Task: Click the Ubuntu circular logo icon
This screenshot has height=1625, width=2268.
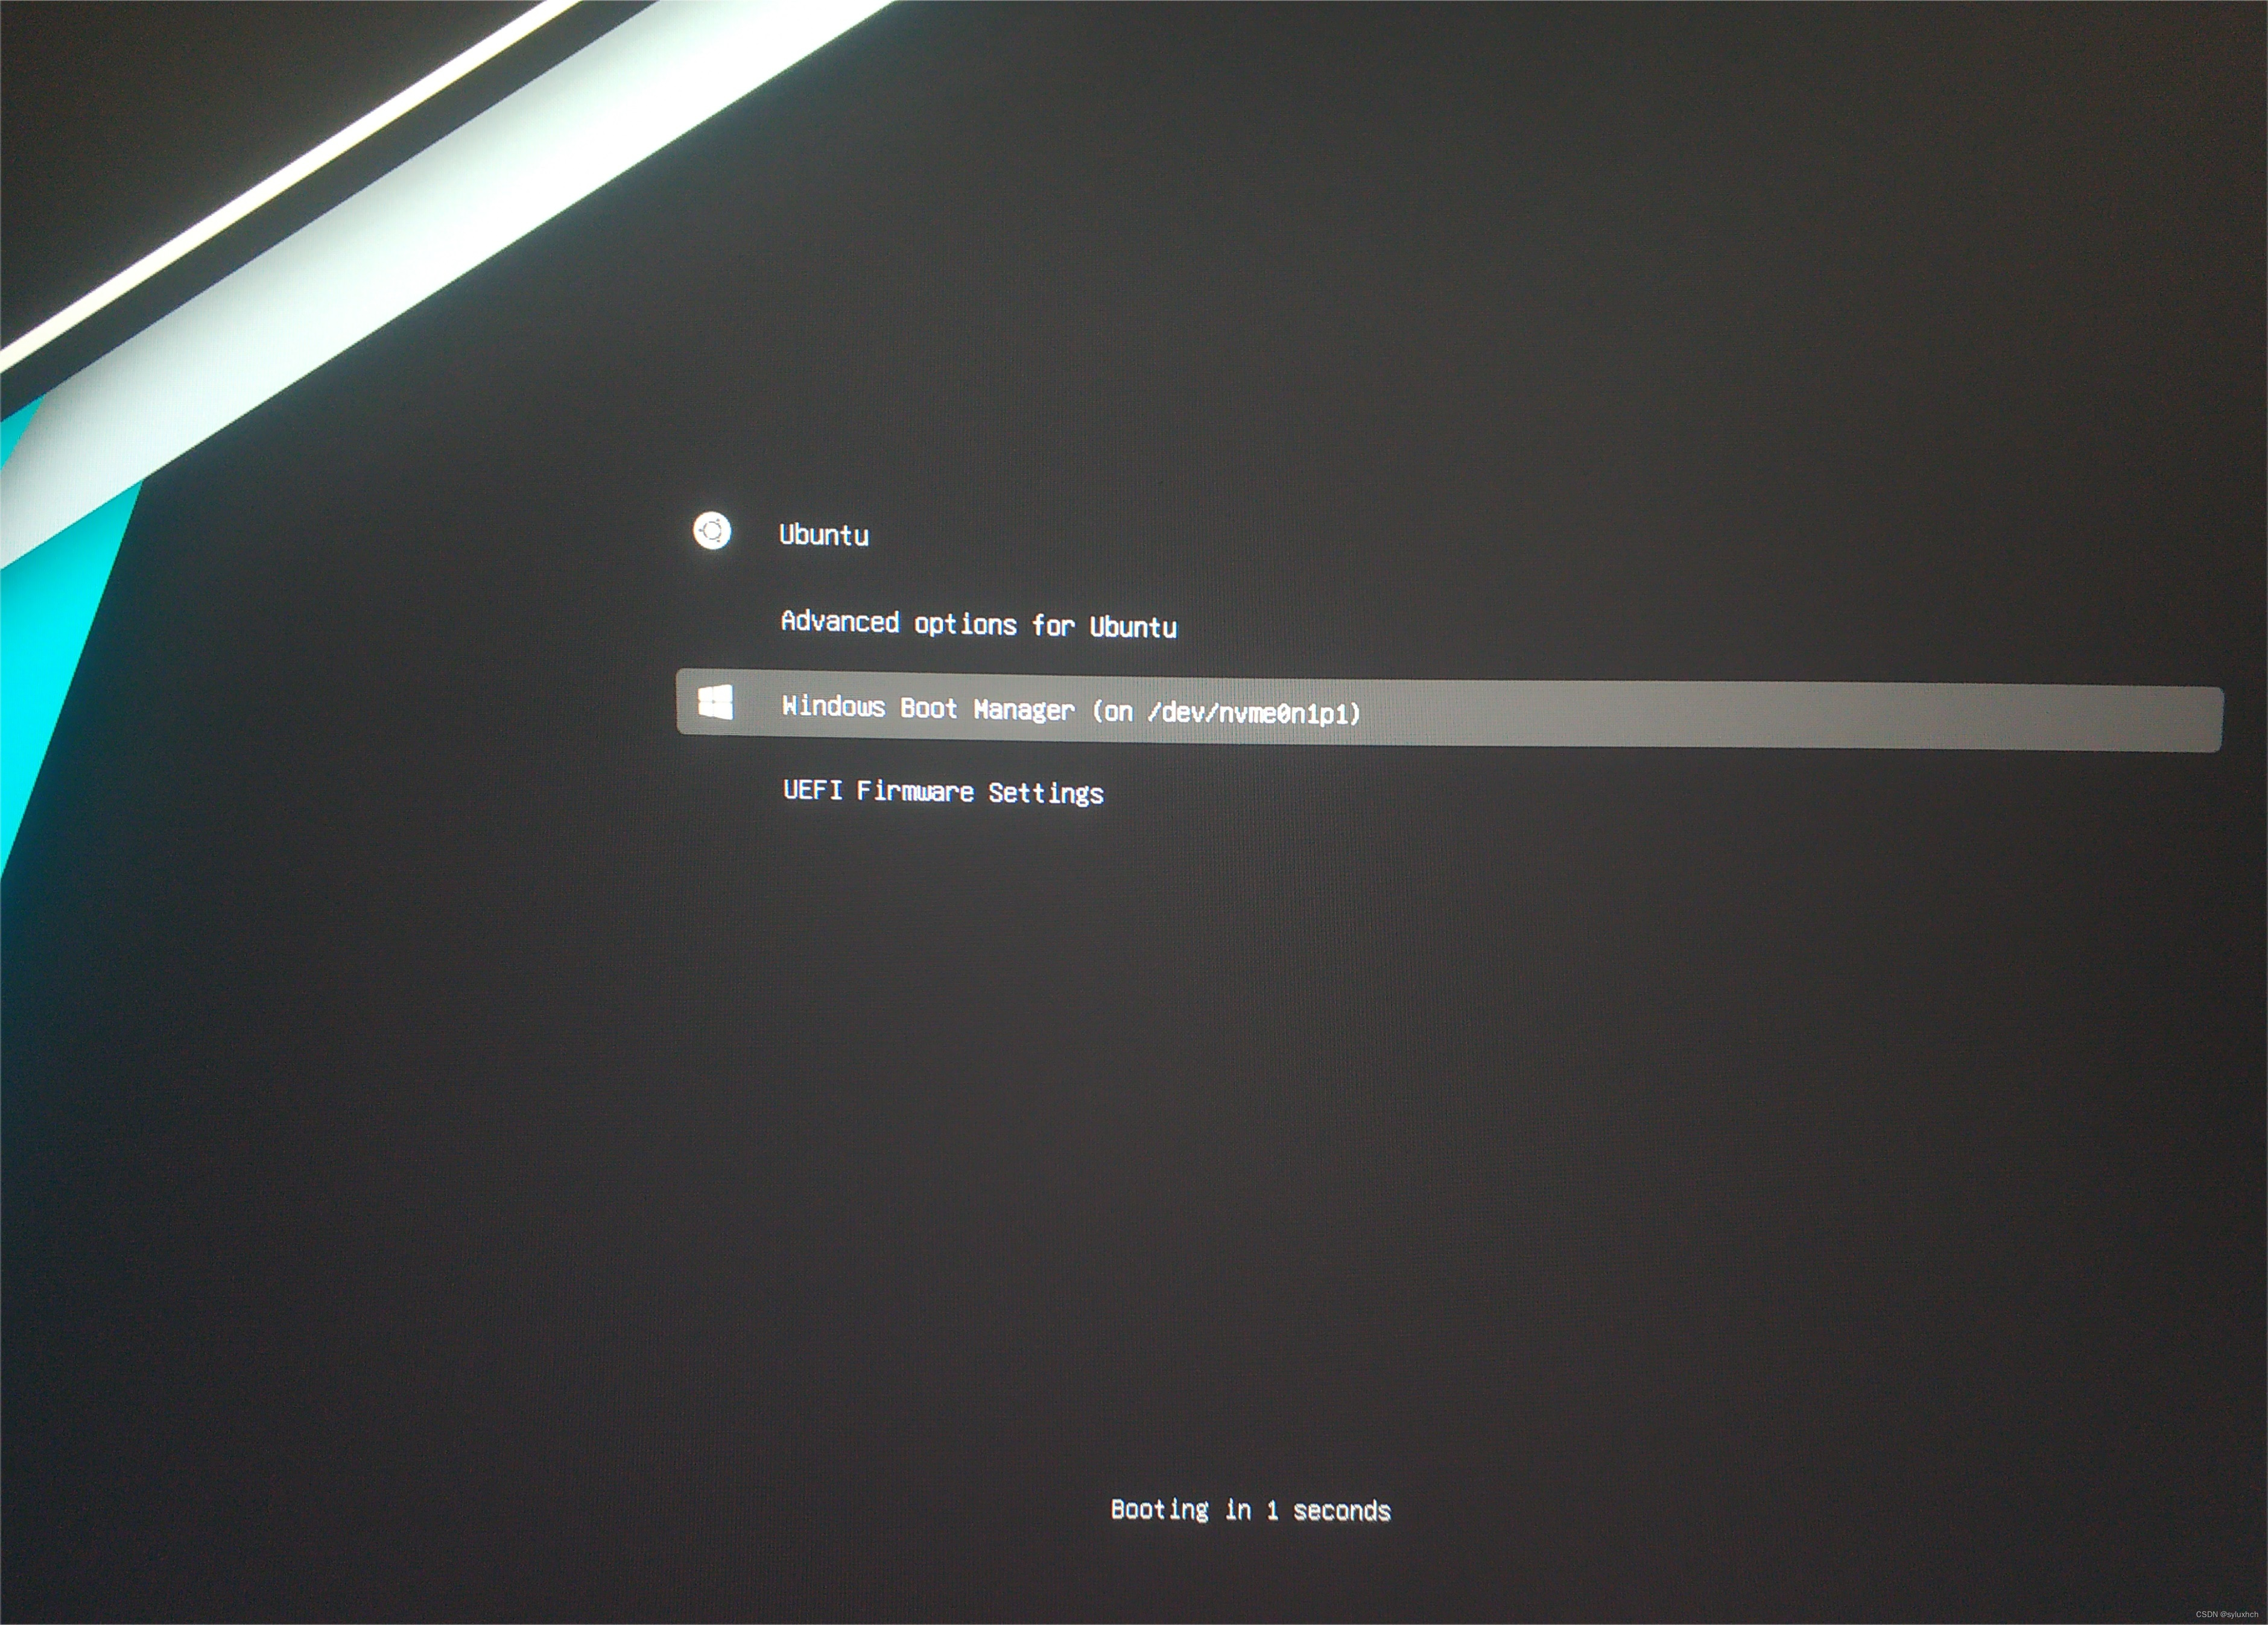Action: 712,531
